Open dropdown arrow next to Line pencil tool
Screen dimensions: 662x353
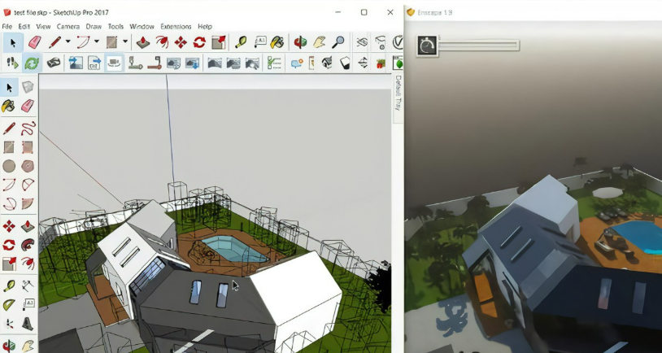pyautogui.click(x=68, y=41)
